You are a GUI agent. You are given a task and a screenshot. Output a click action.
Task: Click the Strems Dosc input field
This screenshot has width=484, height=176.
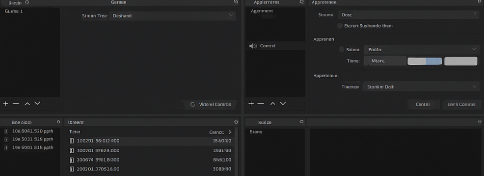[409, 15]
